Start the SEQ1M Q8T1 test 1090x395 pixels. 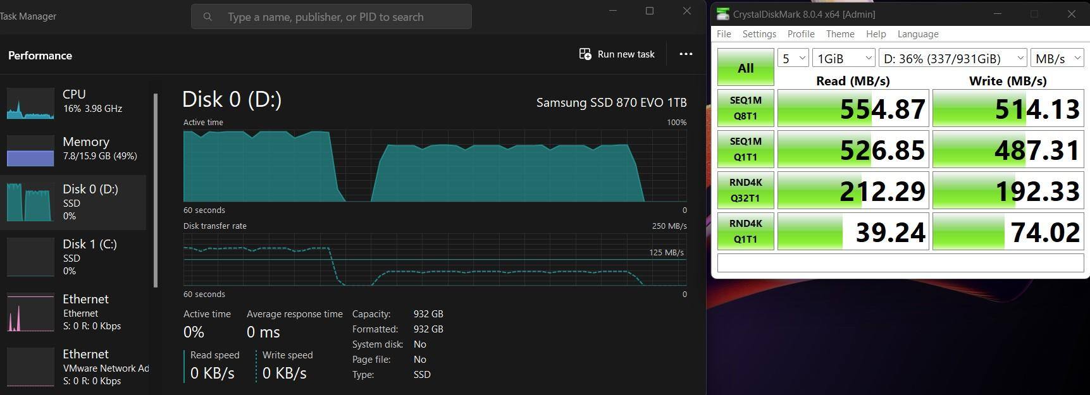point(745,108)
